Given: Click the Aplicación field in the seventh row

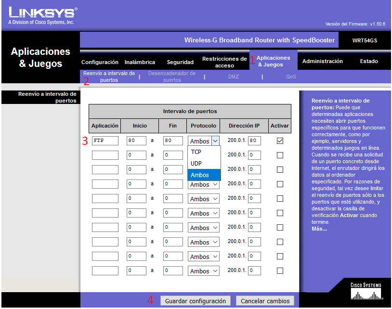Looking at the screenshot, I should pyautogui.click(x=105, y=227).
